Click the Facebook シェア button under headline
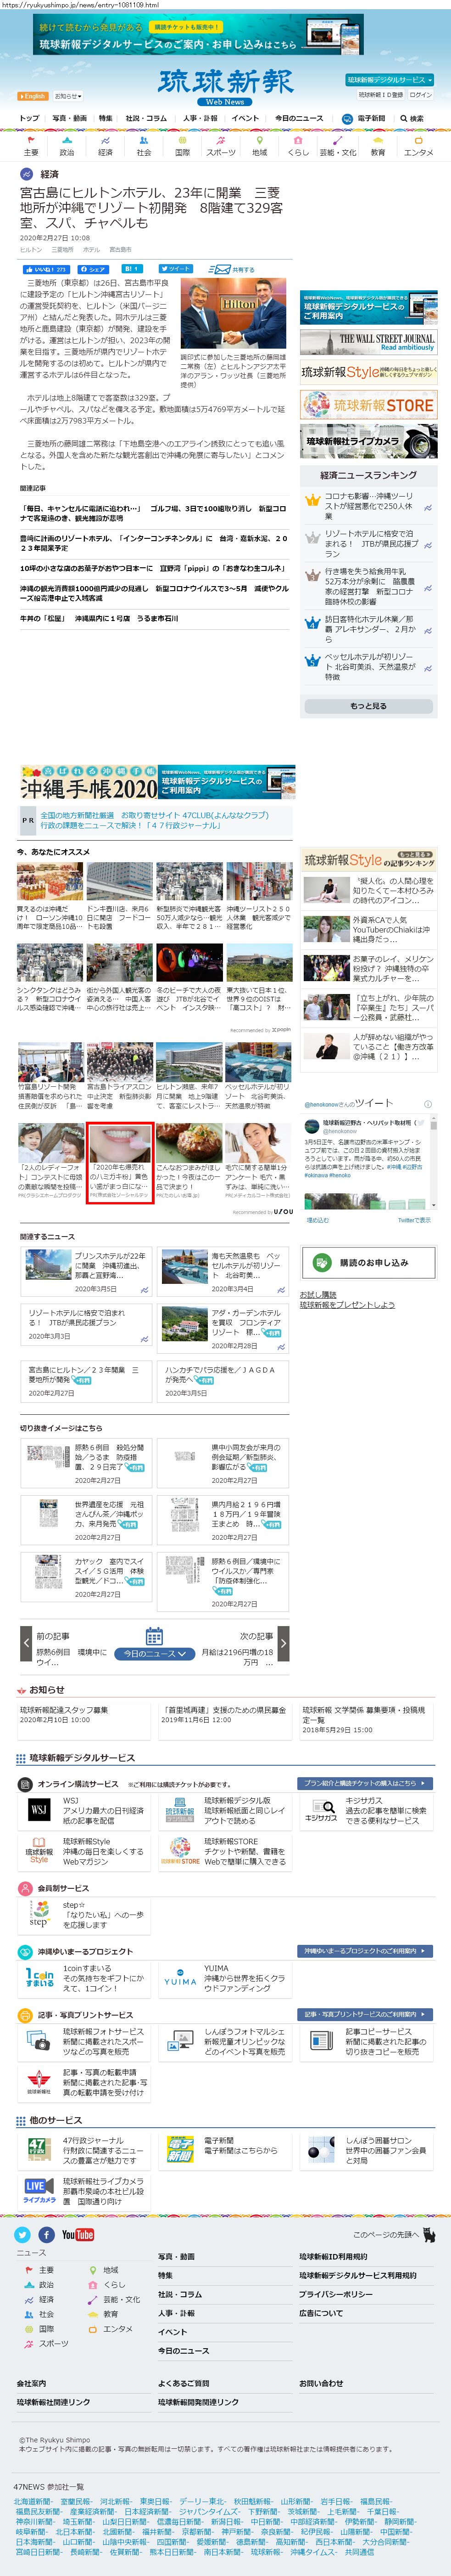The image size is (451, 2576). click(x=94, y=269)
